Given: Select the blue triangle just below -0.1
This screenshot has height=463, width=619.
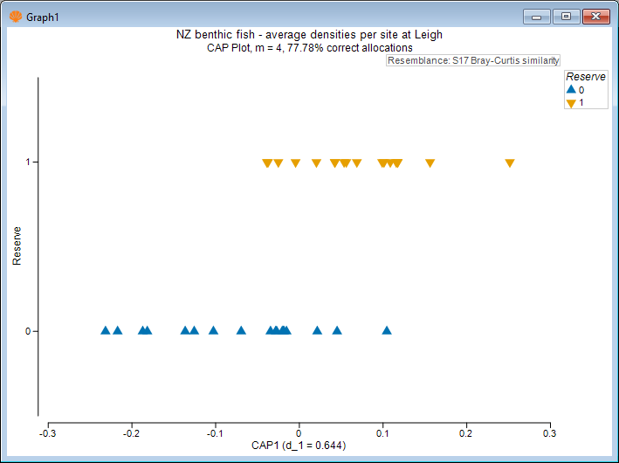Looking at the screenshot, I should coord(213,330).
